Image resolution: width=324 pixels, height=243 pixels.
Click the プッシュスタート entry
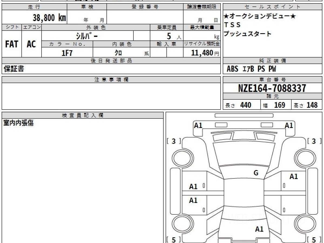248,34
